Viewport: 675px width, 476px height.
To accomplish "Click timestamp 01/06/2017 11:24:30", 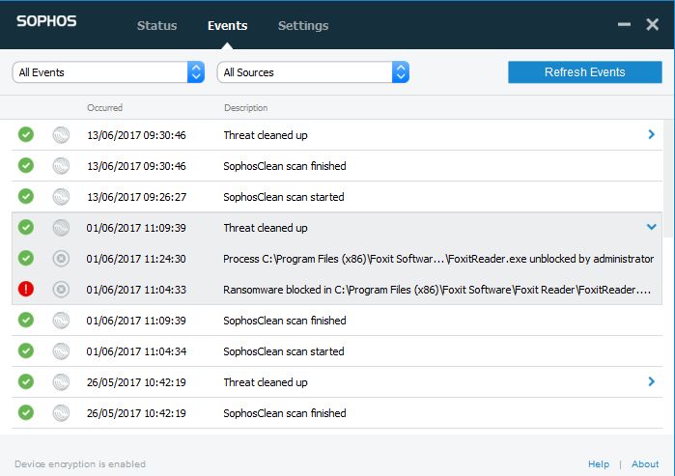I will coord(136,259).
